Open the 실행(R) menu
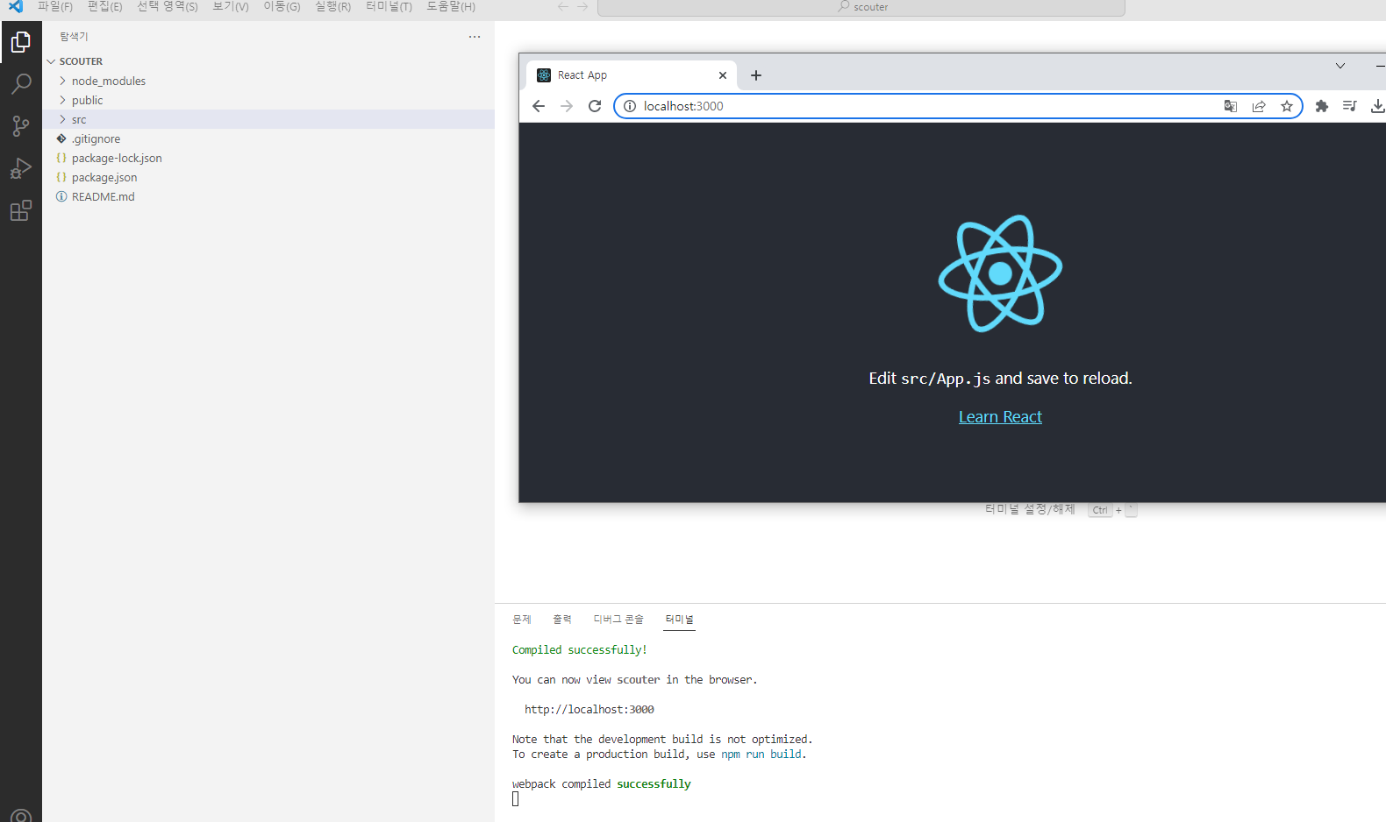 pyautogui.click(x=333, y=6)
